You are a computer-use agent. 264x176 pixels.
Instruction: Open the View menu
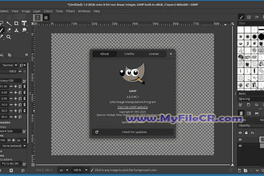coord(15,11)
